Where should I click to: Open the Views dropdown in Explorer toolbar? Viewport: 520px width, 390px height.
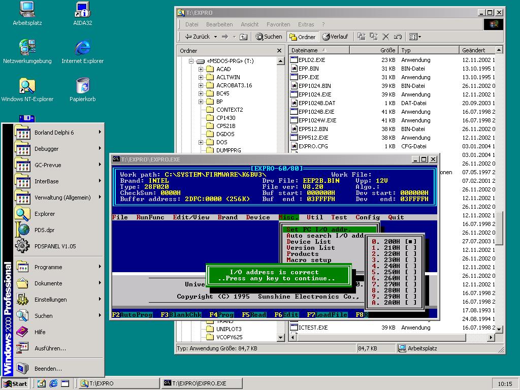[x=415, y=37]
